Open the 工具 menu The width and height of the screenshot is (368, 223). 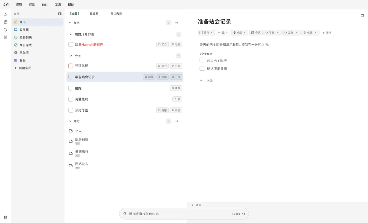coord(58,5)
